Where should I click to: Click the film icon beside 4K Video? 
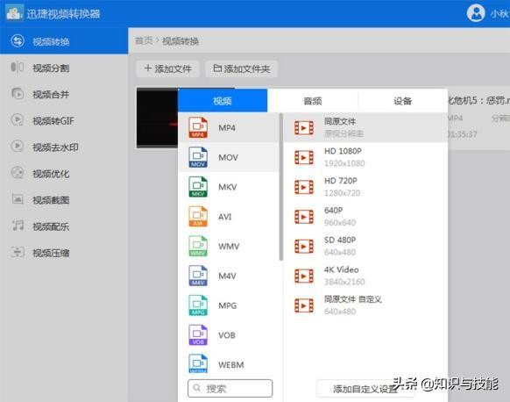coord(304,276)
